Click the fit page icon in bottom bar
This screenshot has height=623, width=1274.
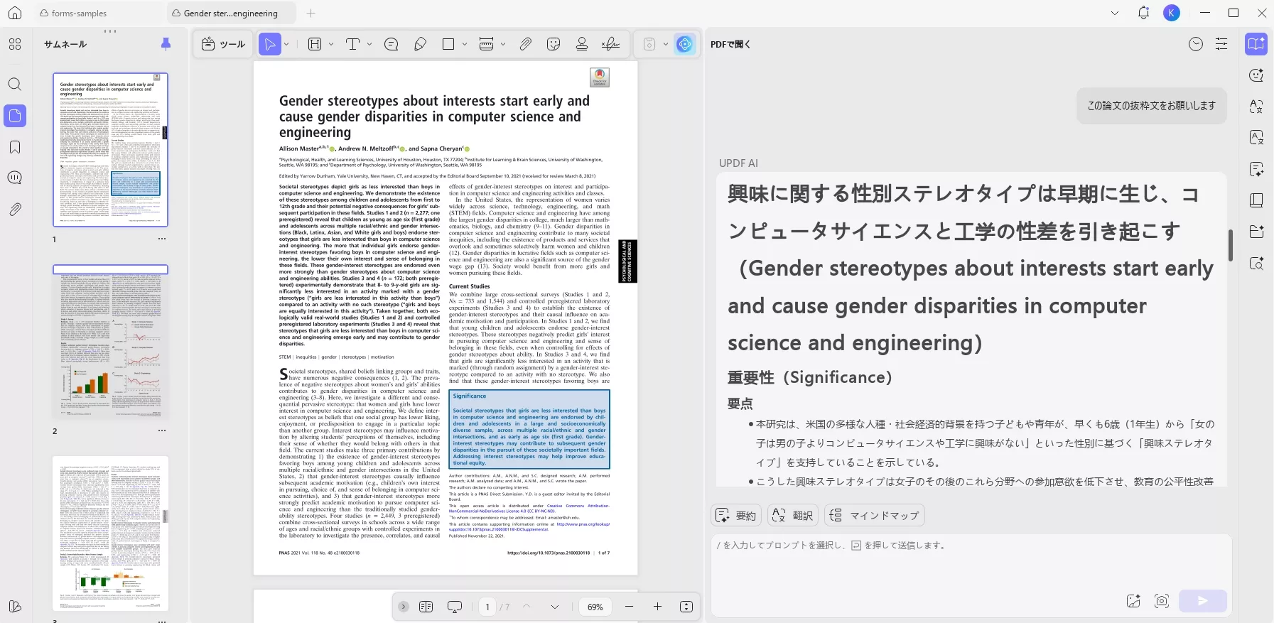(686, 607)
